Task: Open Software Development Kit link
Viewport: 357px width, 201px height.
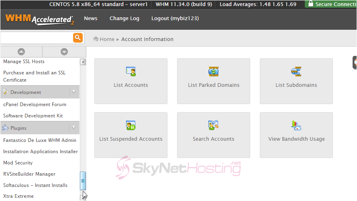Action: [x=33, y=116]
